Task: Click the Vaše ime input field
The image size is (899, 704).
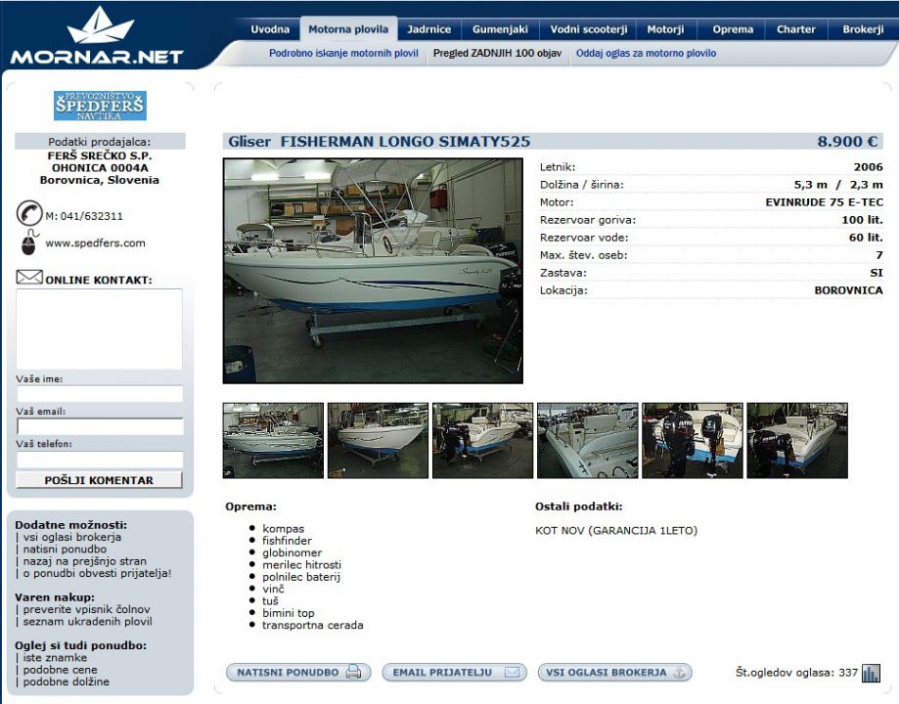Action: (100, 394)
